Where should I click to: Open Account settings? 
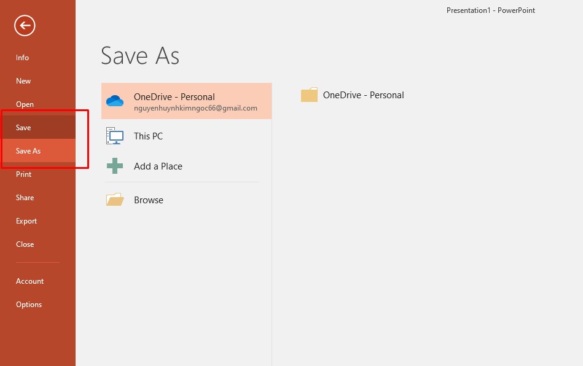pyautogui.click(x=29, y=281)
